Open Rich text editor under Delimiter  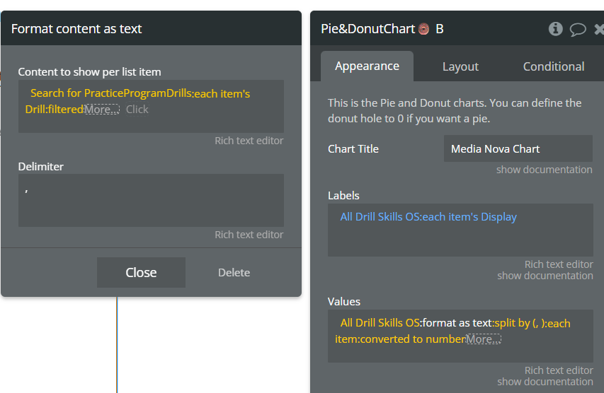tap(249, 235)
